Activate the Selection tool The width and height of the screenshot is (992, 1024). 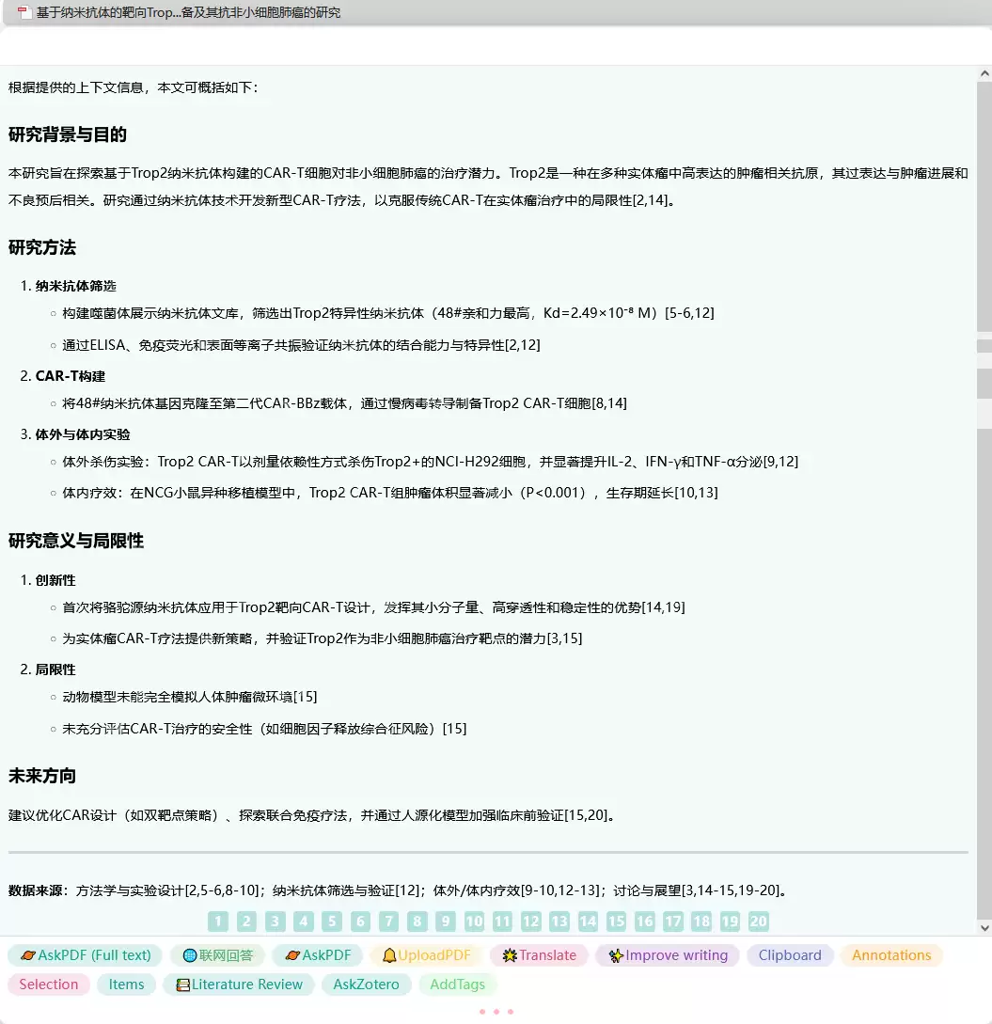(48, 985)
